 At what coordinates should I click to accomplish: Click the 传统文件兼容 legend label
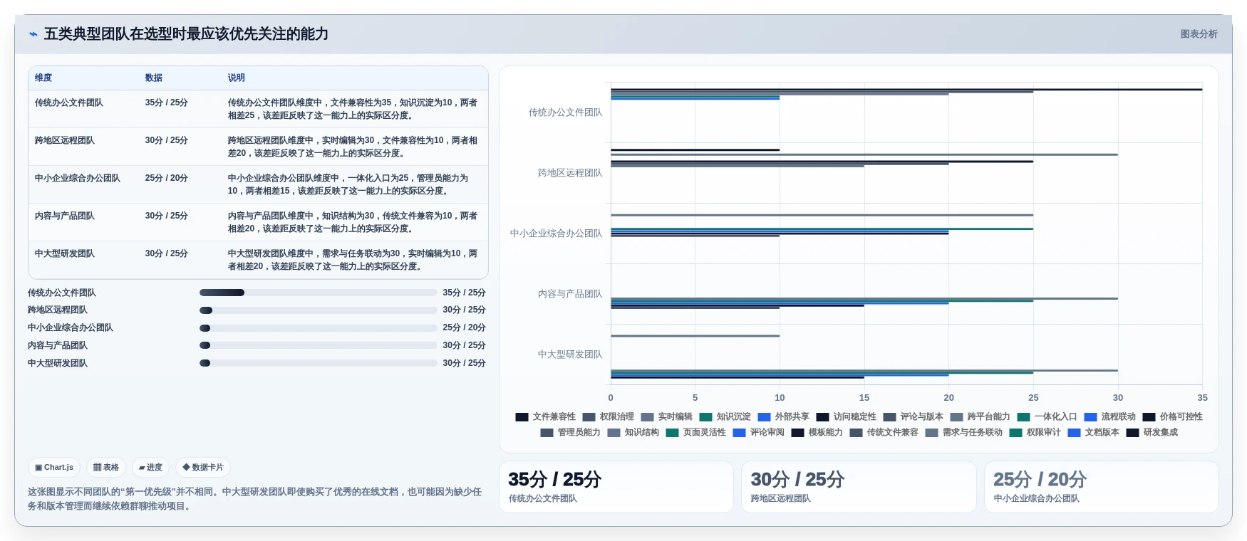[x=892, y=433]
